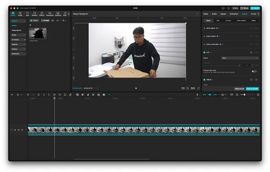Open the HSL sub-tab

click(218, 21)
